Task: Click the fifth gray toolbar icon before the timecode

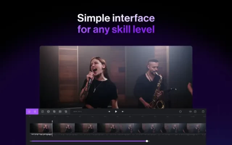Action: 66,112
